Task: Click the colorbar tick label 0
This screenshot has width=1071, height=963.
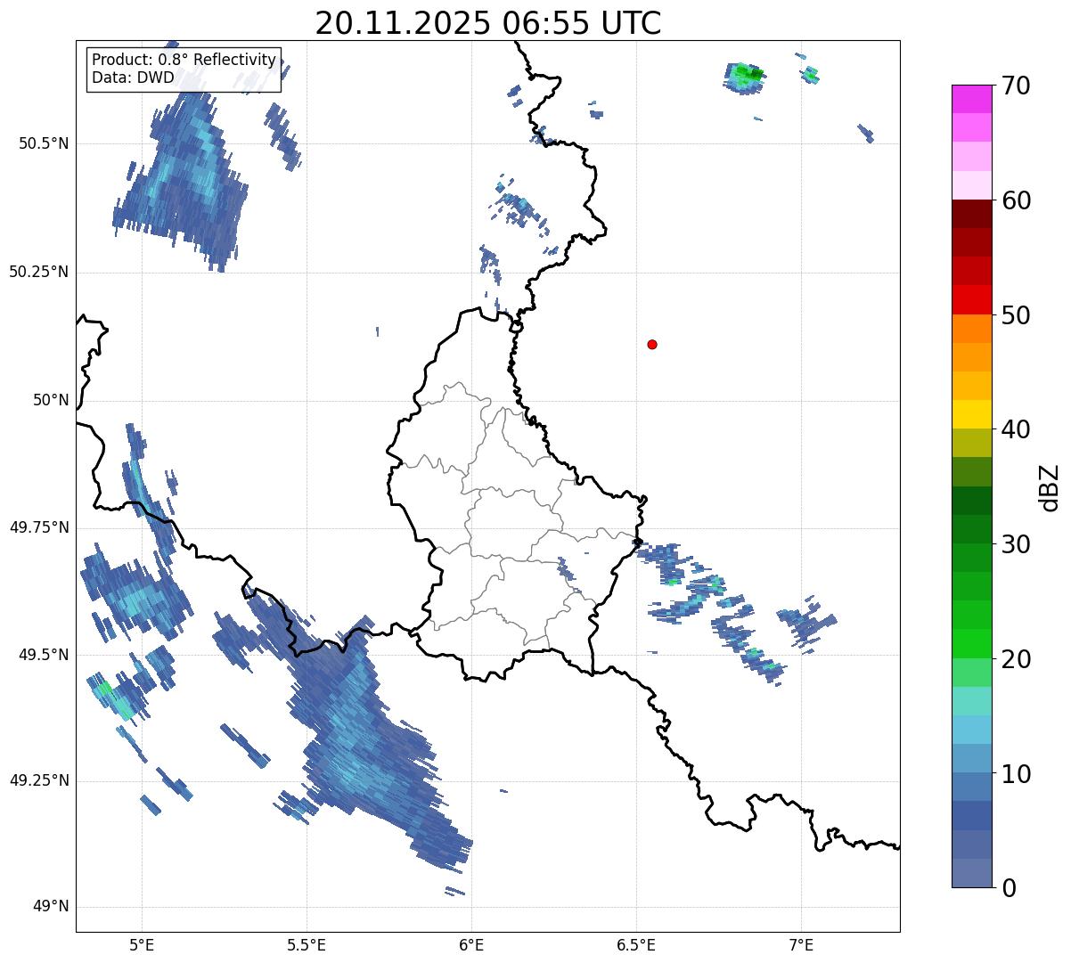Action: 1009,888
